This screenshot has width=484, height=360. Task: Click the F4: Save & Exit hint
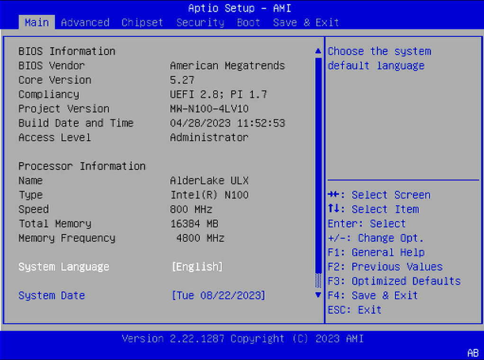[373, 296]
